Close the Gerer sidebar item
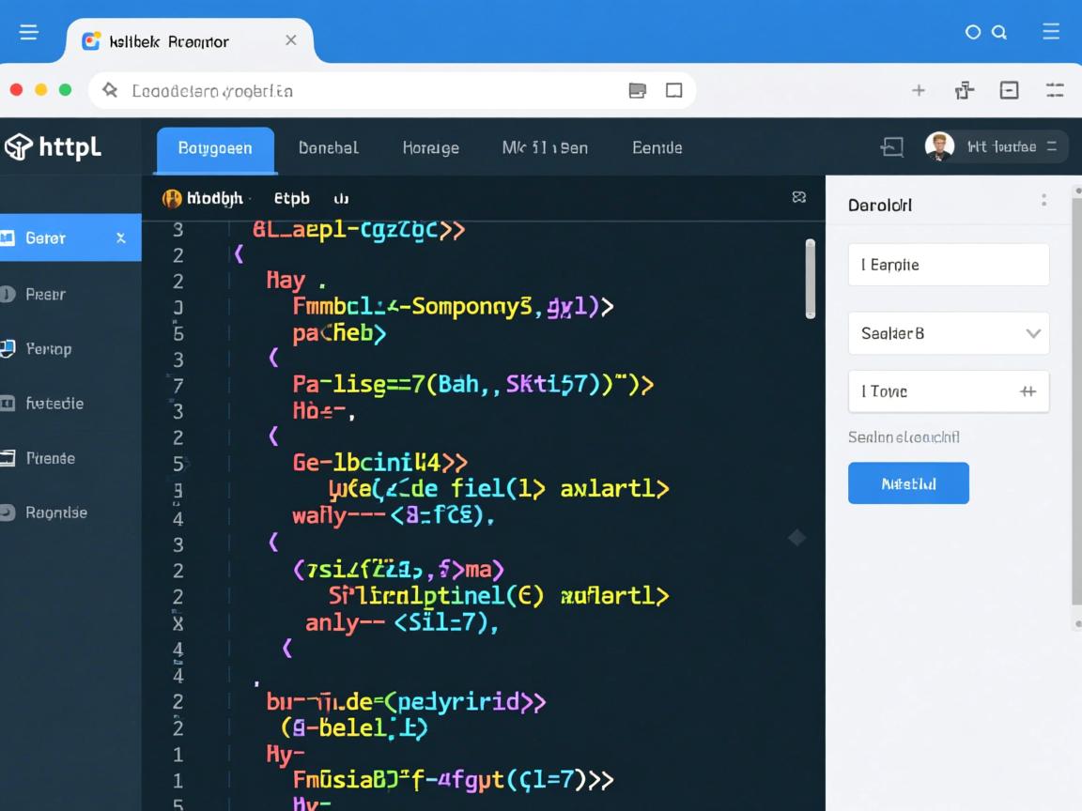 tap(120, 238)
